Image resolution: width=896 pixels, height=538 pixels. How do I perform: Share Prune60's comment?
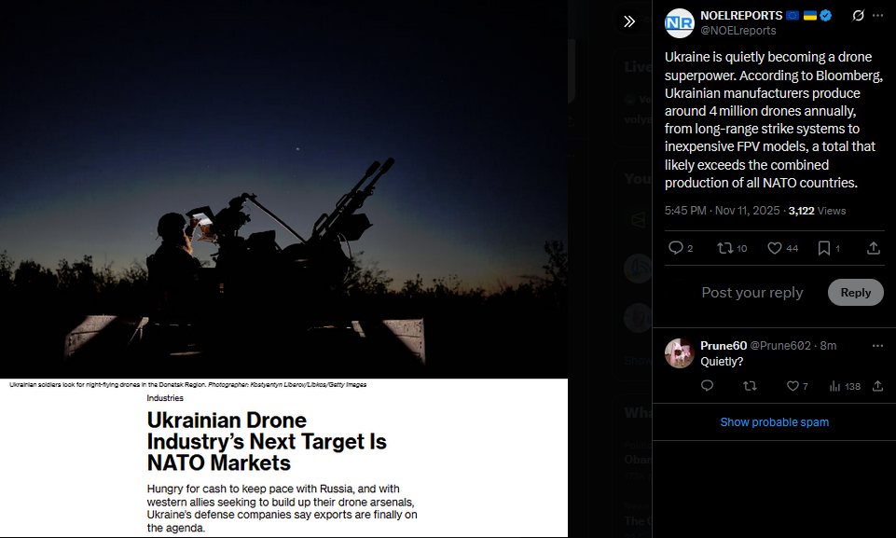(877, 386)
